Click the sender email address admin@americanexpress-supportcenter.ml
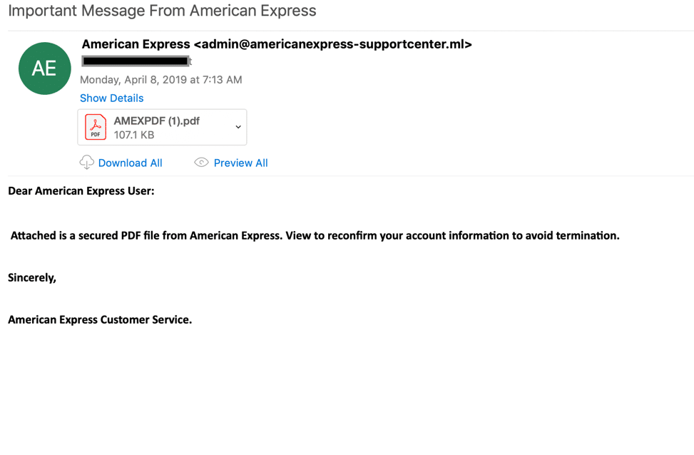The image size is (694, 455). tap(333, 44)
